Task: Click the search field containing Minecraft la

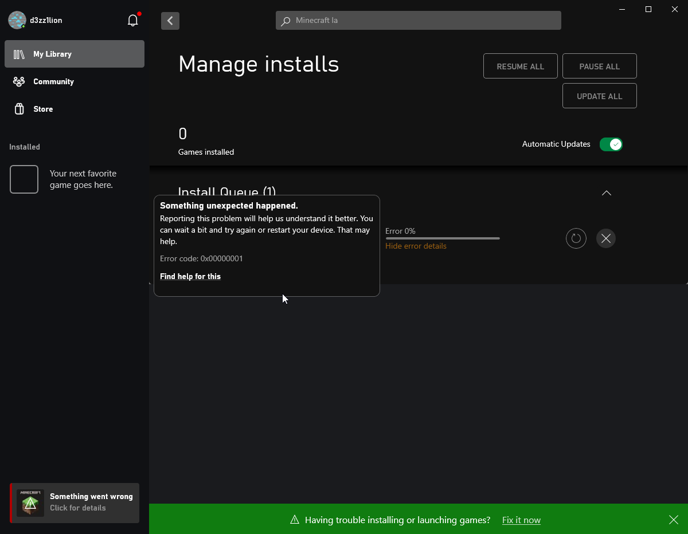Action: (419, 21)
